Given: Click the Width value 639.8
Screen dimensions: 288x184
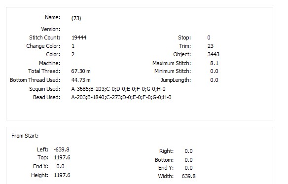Looking at the screenshot, I should click(188, 176).
